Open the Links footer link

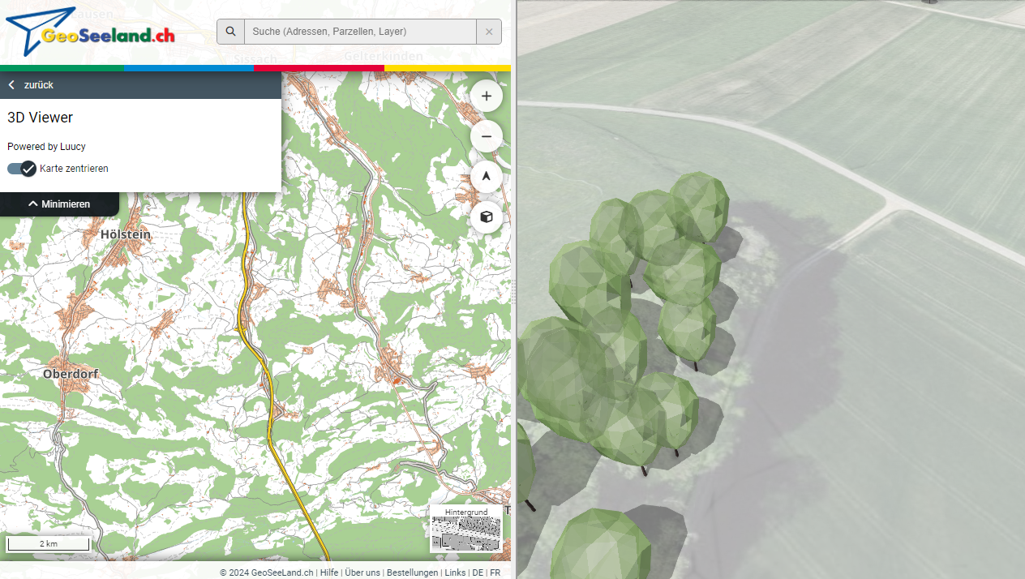pos(455,573)
